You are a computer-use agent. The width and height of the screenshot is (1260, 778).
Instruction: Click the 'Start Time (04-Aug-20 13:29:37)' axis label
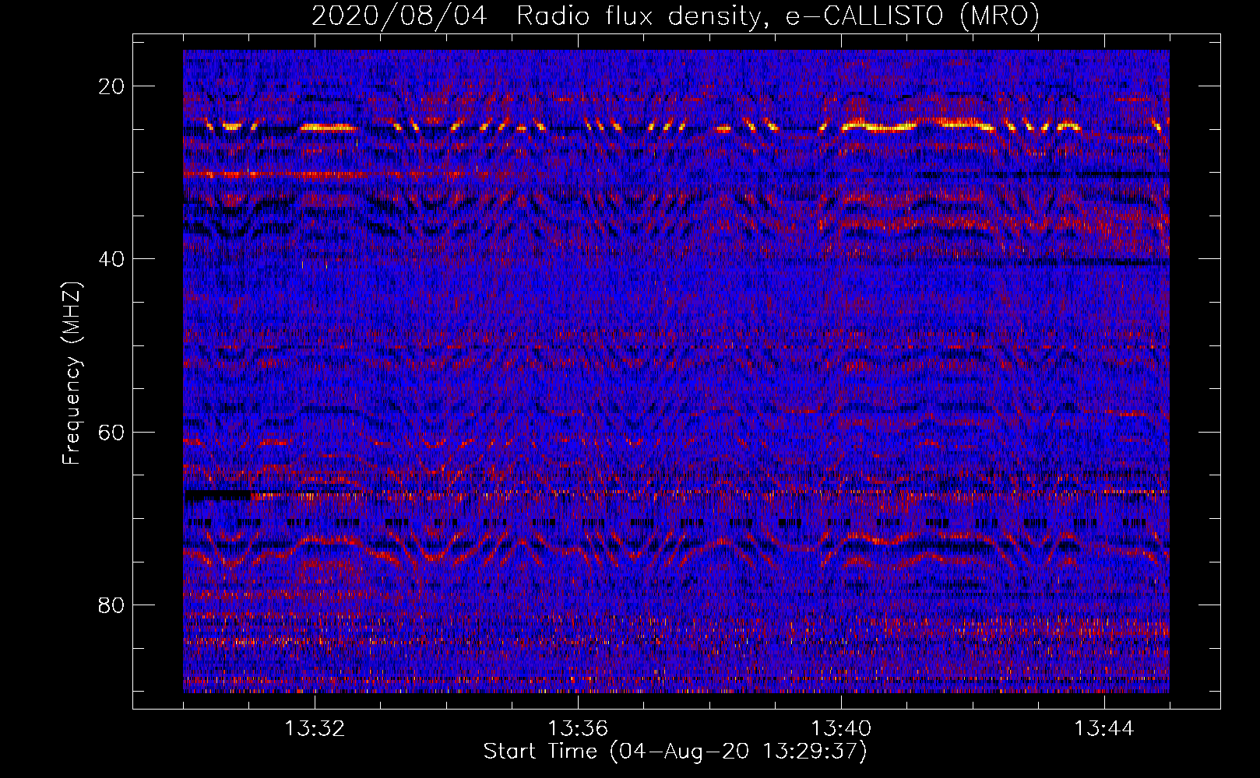(x=675, y=752)
